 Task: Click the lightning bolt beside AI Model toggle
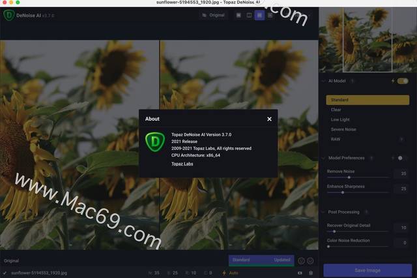click(x=393, y=81)
